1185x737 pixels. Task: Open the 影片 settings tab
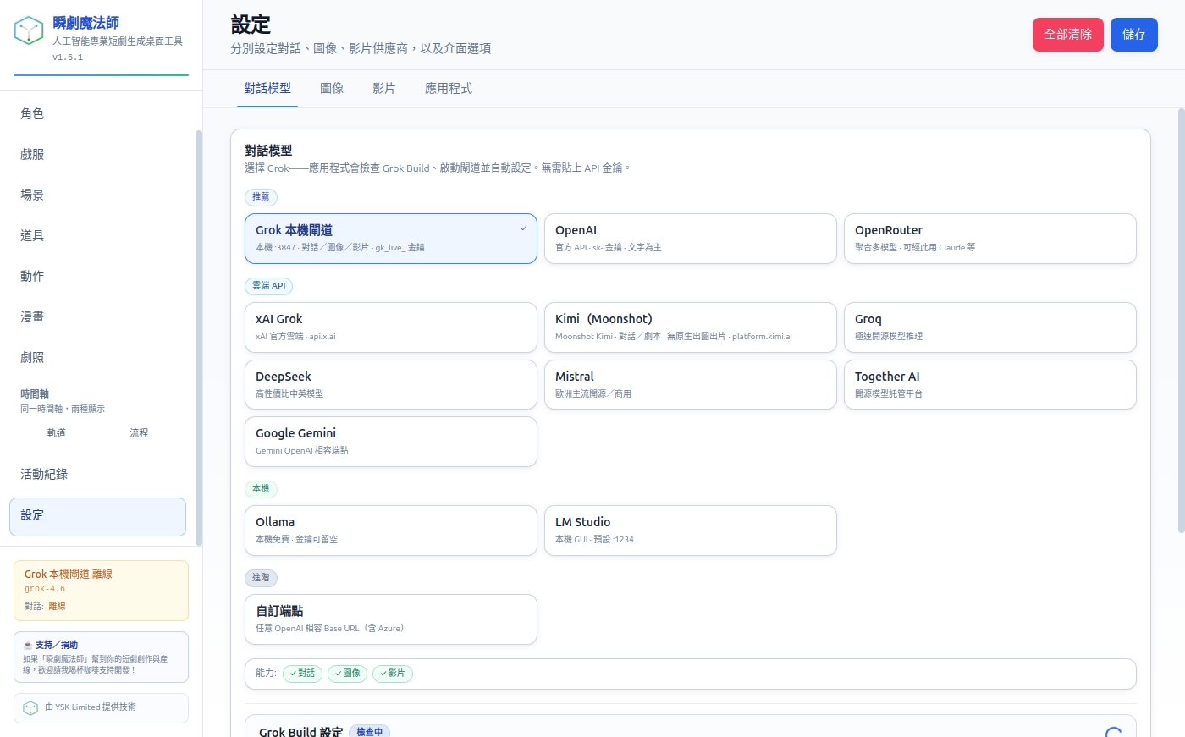point(384,88)
